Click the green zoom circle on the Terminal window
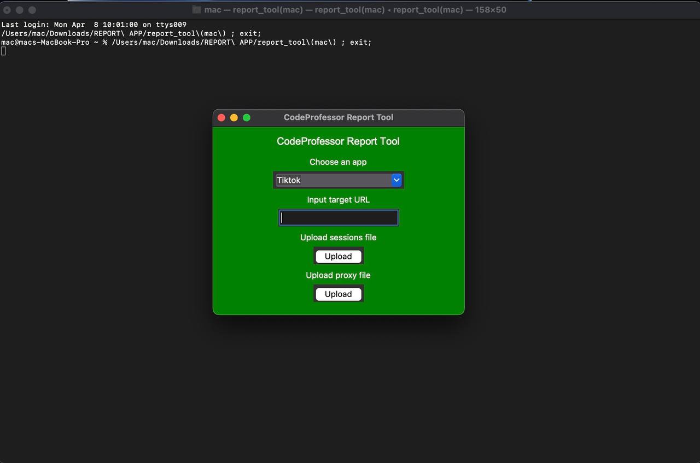Viewport: 700px width, 463px height. pos(32,10)
